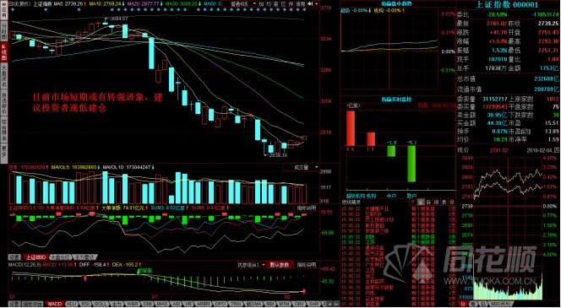The height and width of the screenshot is (308, 561).
Task: Click 指标说明 in the MACD panel
Action: coord(307,265)
